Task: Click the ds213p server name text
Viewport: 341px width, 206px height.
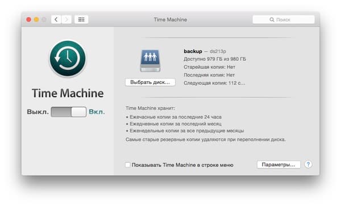Action: point(218,51)
